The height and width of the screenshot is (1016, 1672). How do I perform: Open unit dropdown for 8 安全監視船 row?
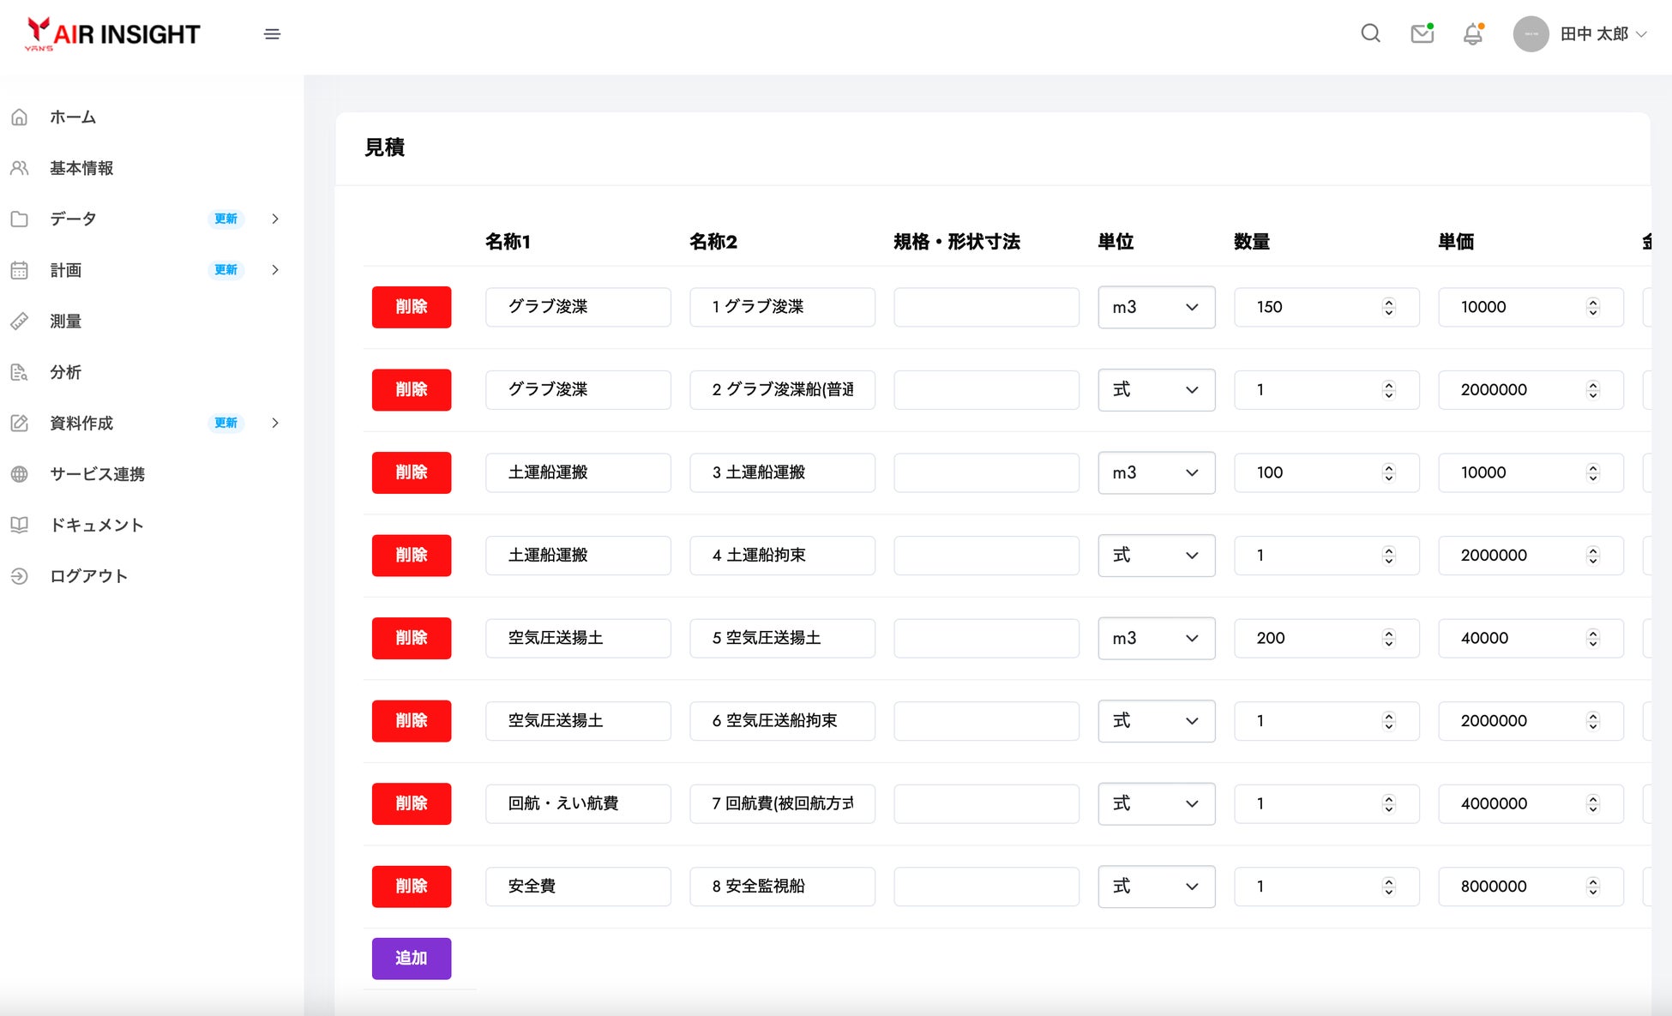(x=1156, y=887)
